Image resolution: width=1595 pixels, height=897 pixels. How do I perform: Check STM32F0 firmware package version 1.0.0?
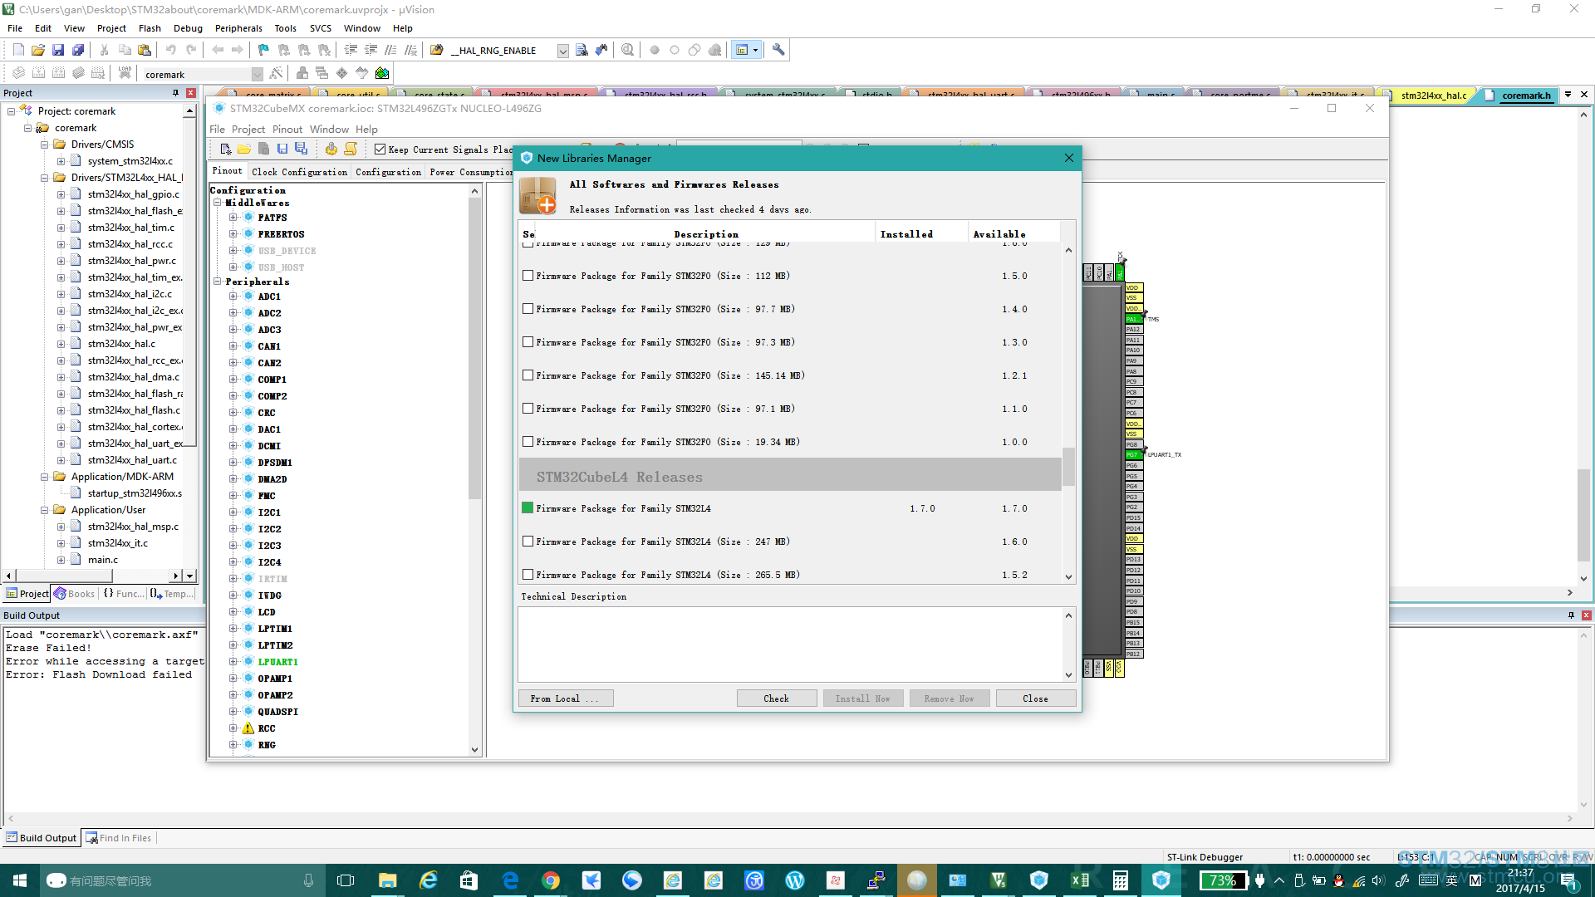point(528,442)
